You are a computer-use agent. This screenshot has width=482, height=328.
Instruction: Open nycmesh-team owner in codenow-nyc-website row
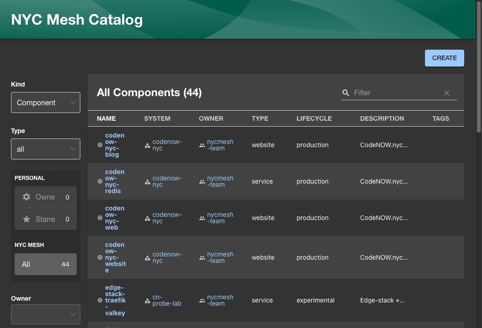tap(220, 257)
